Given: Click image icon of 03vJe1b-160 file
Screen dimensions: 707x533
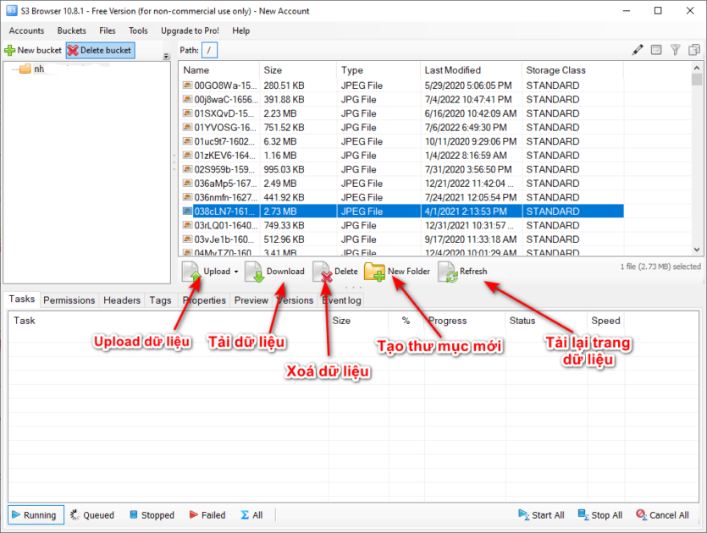Looking at the screenshot, I should click(x=187, y=239).
